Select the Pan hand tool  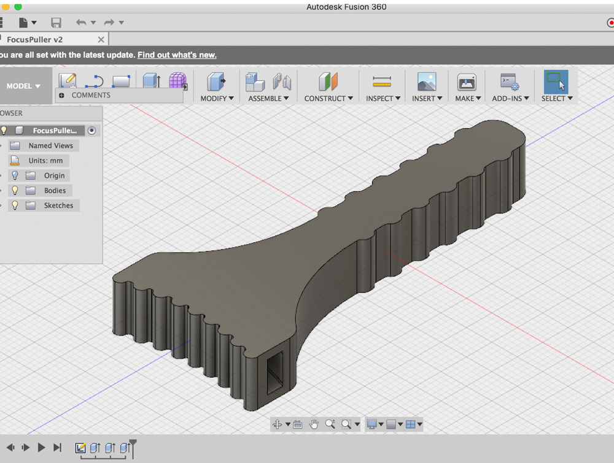(314, 424)
